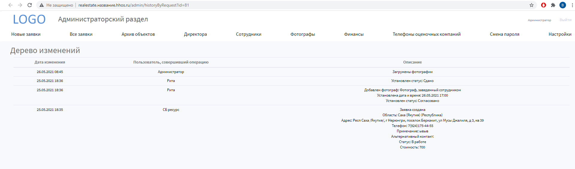Select the date 25.05.2021 18:35
Viewport: 575px width, 169px height.
click(50, 110)
